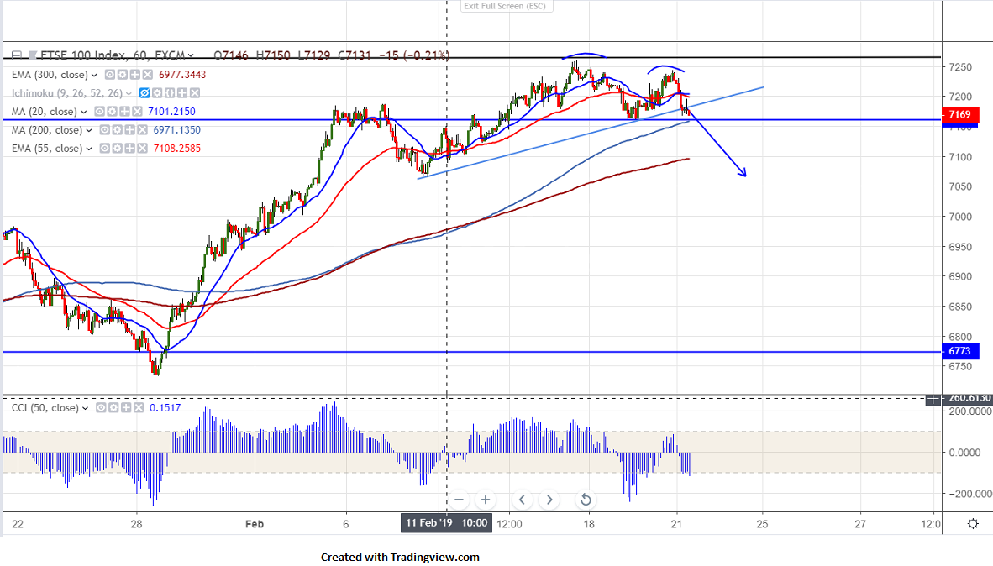Reset the chart view
The image size is (993, 566).
586,500
